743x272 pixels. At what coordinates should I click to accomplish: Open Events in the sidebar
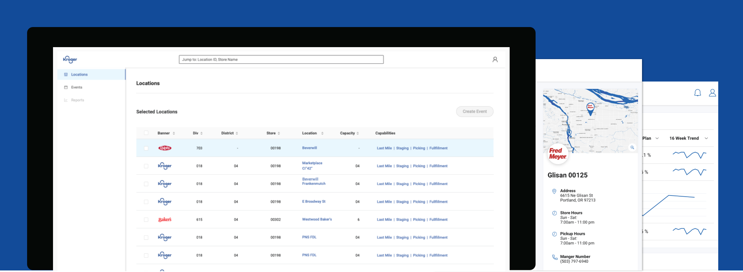tap(77, 87)
